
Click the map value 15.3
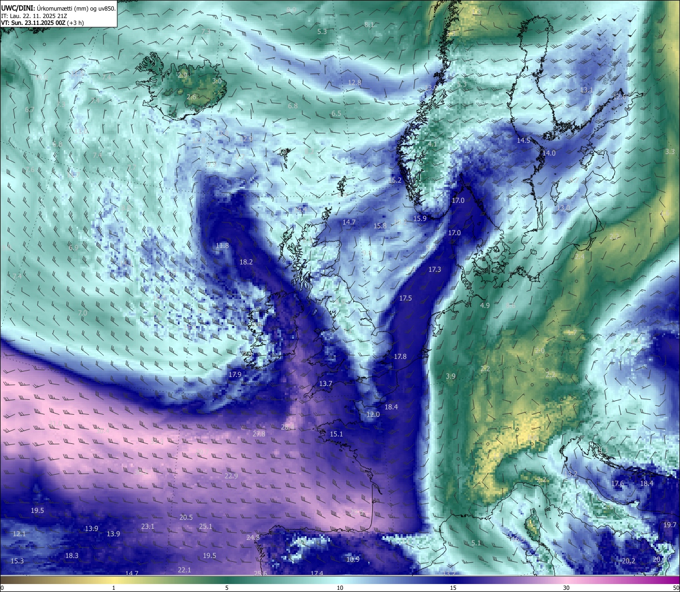coord(17,561)
